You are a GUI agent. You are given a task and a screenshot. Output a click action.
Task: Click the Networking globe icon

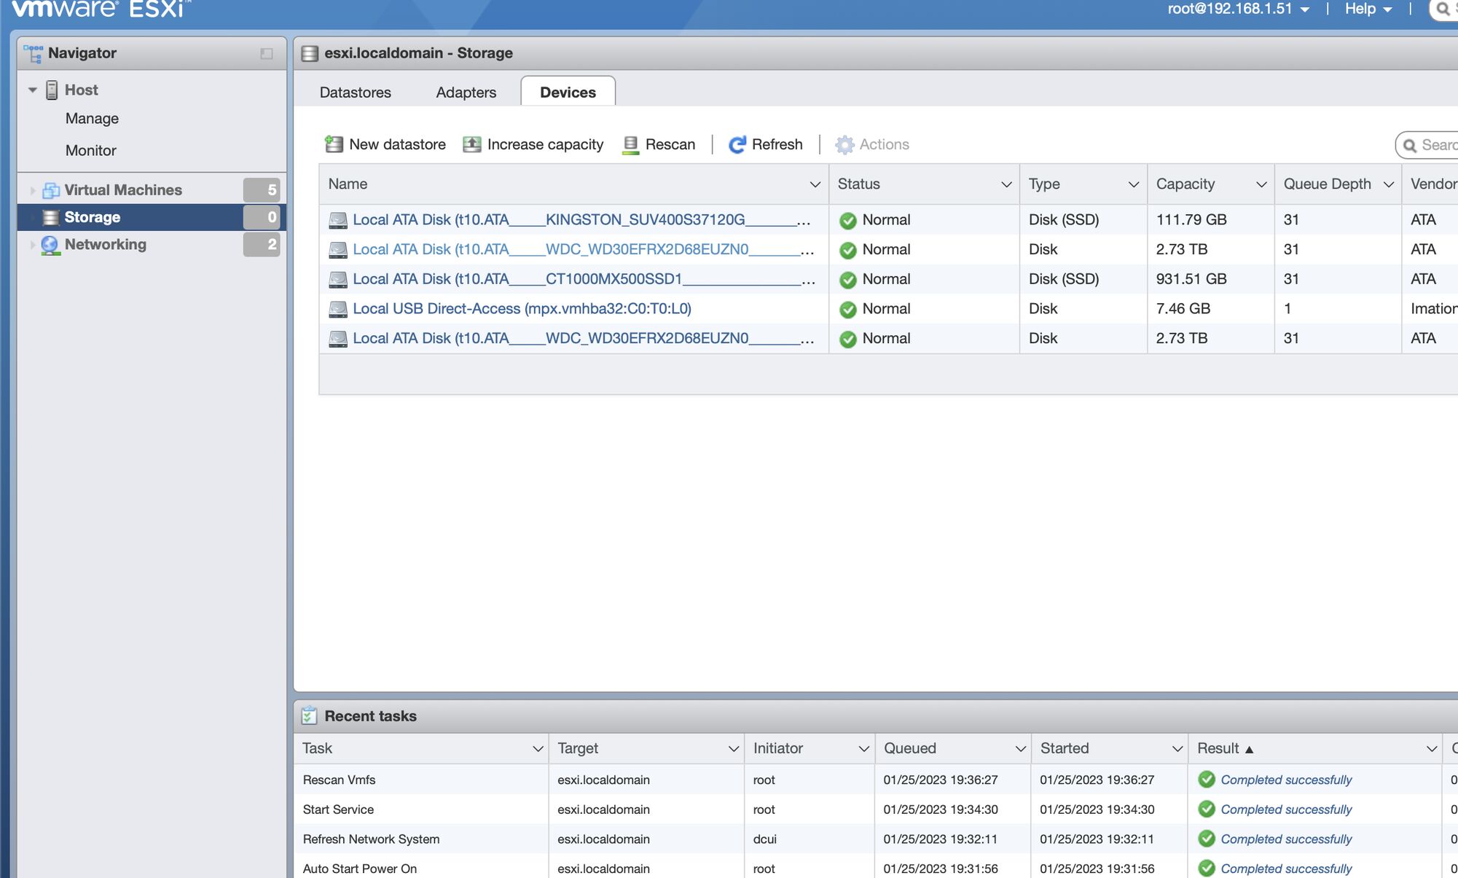(50, 245)
